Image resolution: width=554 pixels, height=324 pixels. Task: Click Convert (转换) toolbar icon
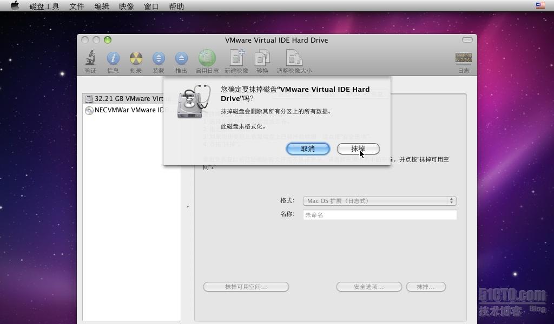(262, 58)
